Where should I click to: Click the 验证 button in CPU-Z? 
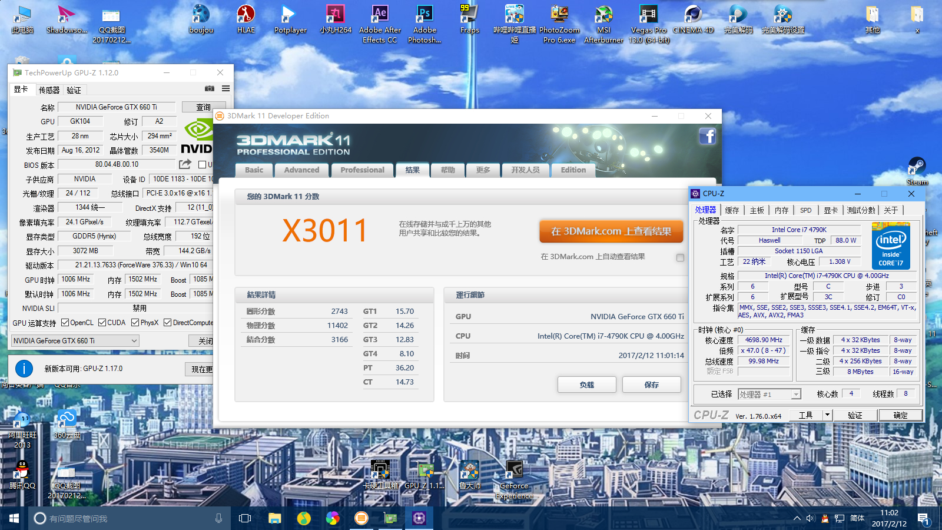[855, 415]
